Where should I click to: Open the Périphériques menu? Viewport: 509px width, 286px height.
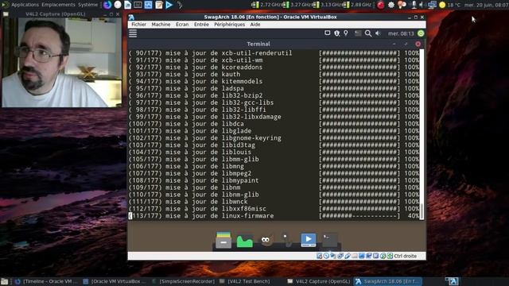(x=229, y=25)
